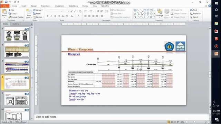This screenshot has height=124, width=221.
Task: Switch to the Insert ribbon tab
Action: point(24,6)
